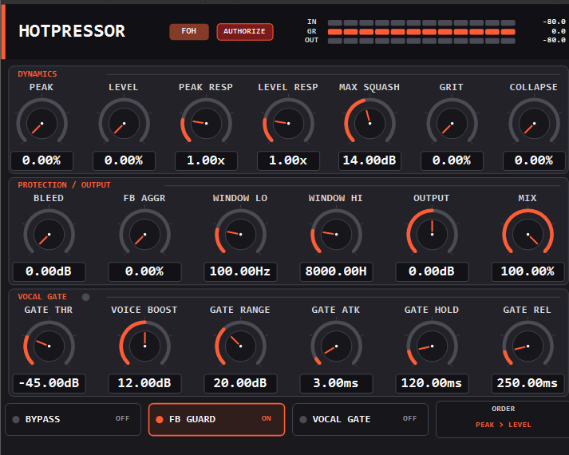This screenshot has height=455, width=569.
Task: Click the GRIT value field
Action: 452,160
